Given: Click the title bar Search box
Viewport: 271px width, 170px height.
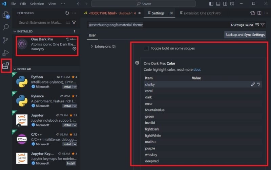Looking at the screenshot, I should click(x=143, y=4).
